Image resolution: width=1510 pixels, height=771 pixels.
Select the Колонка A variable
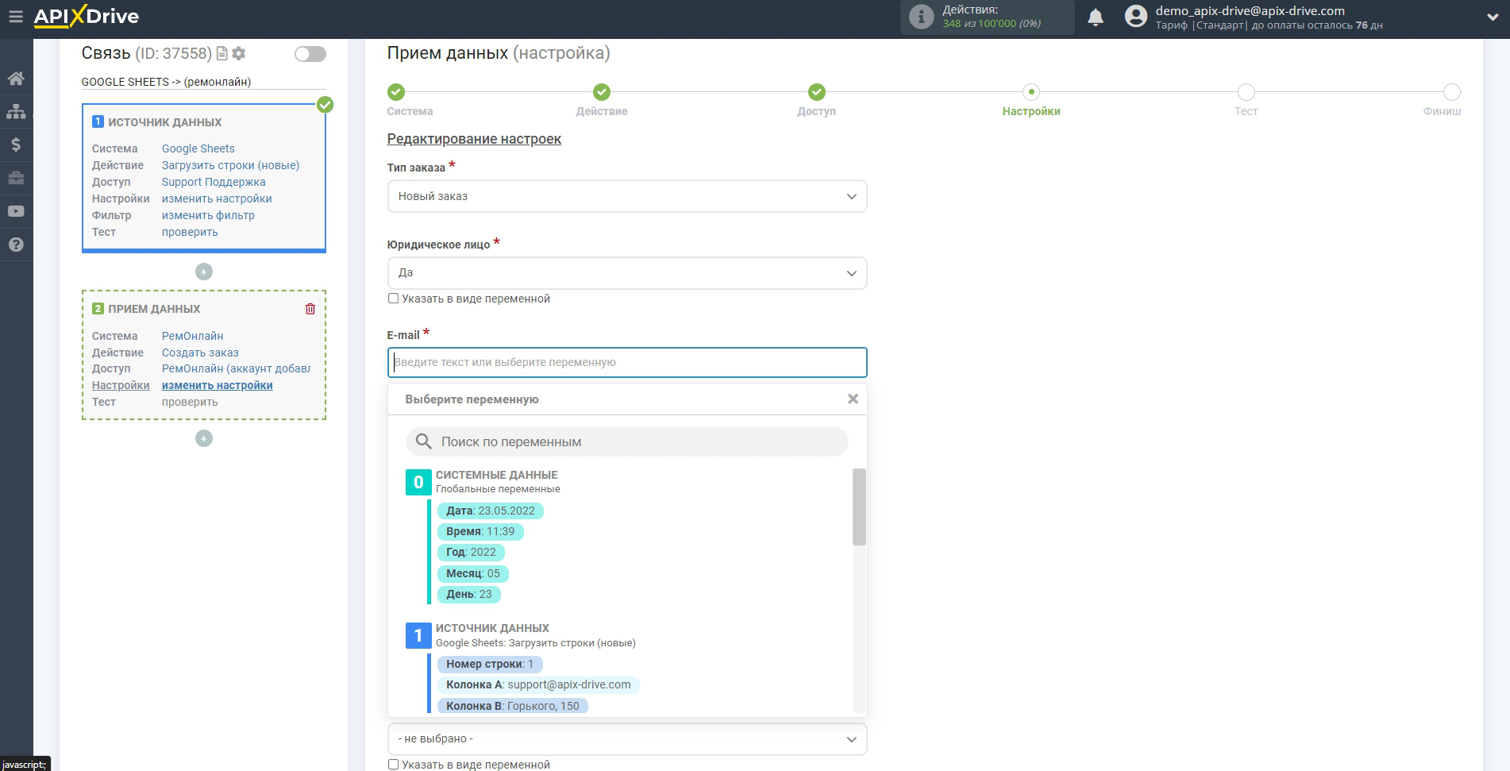[538, 684]
